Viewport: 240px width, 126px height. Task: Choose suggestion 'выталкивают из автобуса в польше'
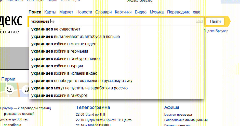tap(117, 37)
